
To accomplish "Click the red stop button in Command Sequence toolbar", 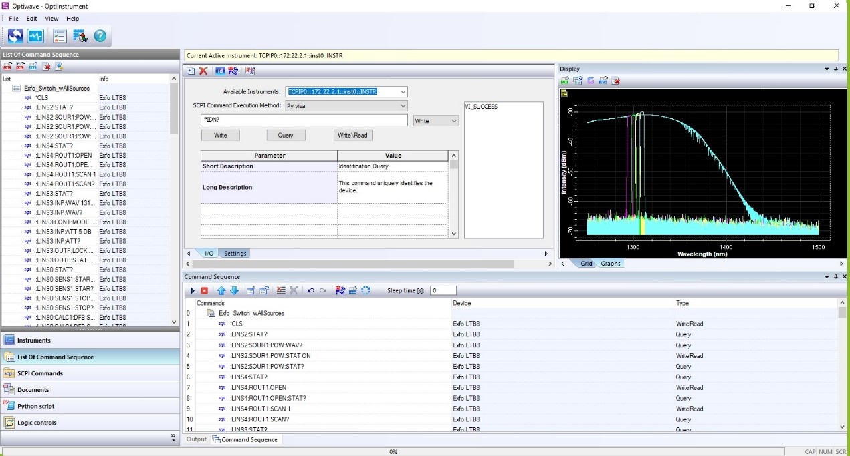I will [x=205, y=290].
